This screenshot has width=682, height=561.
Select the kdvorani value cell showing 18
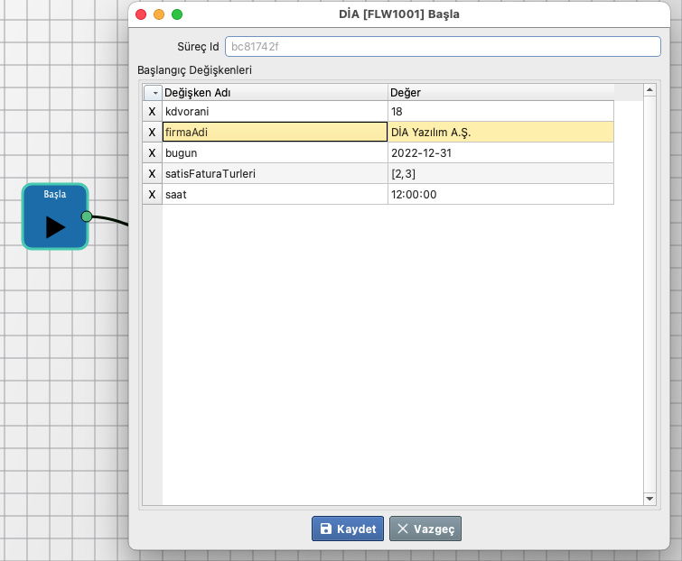[500, 111]
